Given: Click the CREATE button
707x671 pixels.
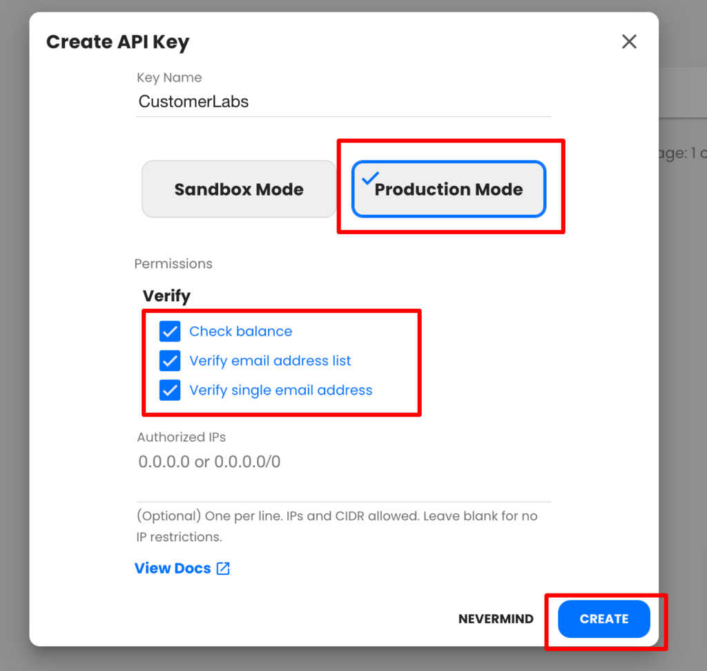Looking at the screenshot, I should 603,618.
